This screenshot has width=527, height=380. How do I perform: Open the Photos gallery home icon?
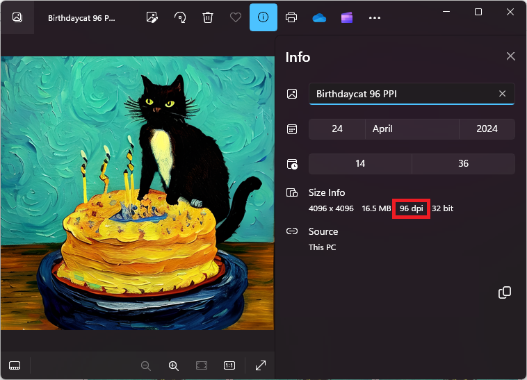pyautogui.click(x=17, y=17)
